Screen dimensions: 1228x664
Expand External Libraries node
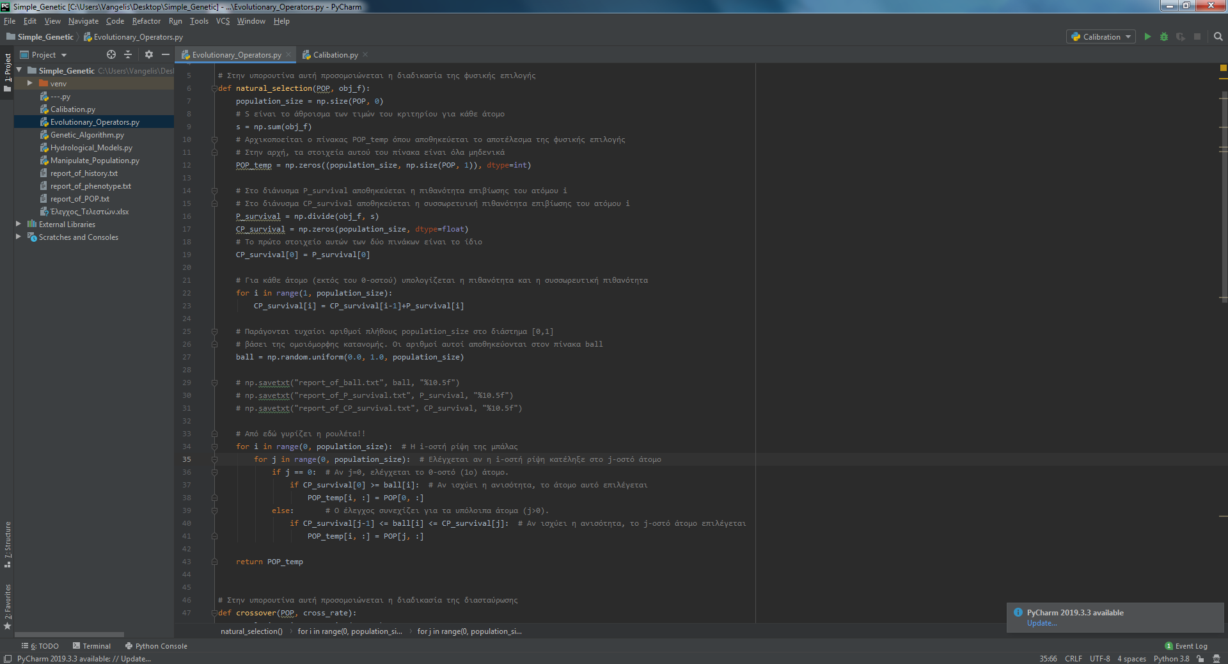[19, 225]
